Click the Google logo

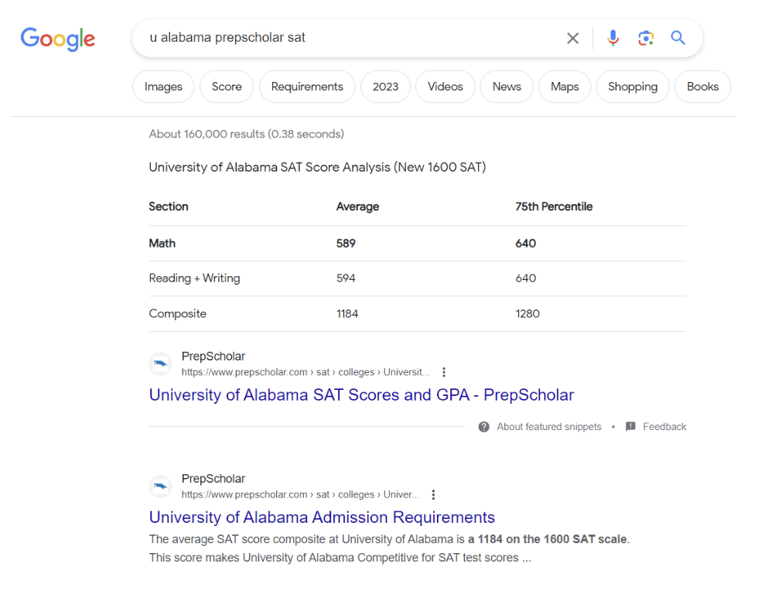pos(58,39)
